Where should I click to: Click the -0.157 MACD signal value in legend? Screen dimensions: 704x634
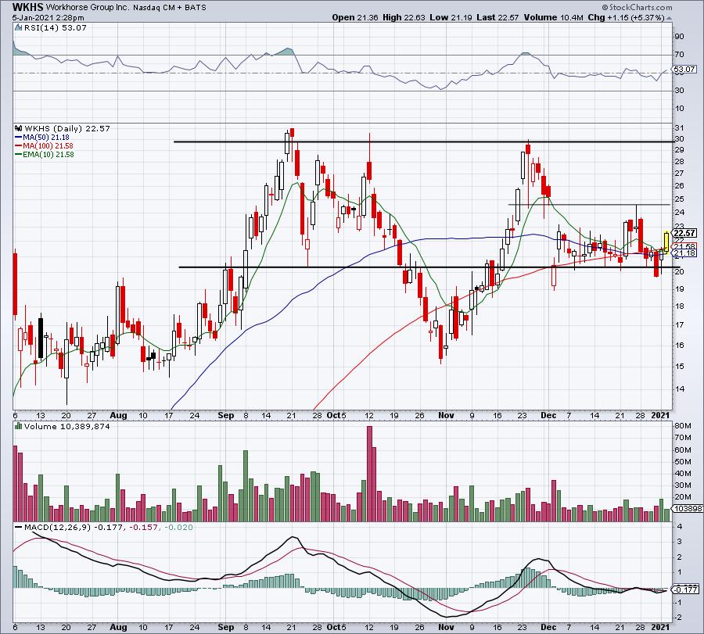(143, 527)
